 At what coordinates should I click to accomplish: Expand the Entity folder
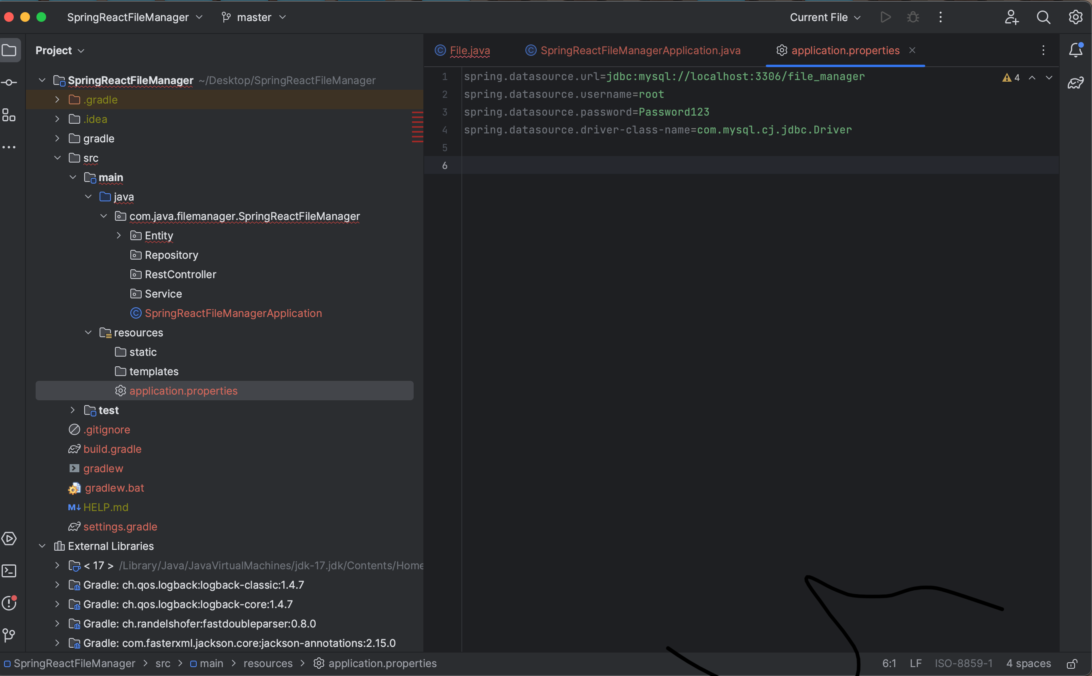point(118,235)
